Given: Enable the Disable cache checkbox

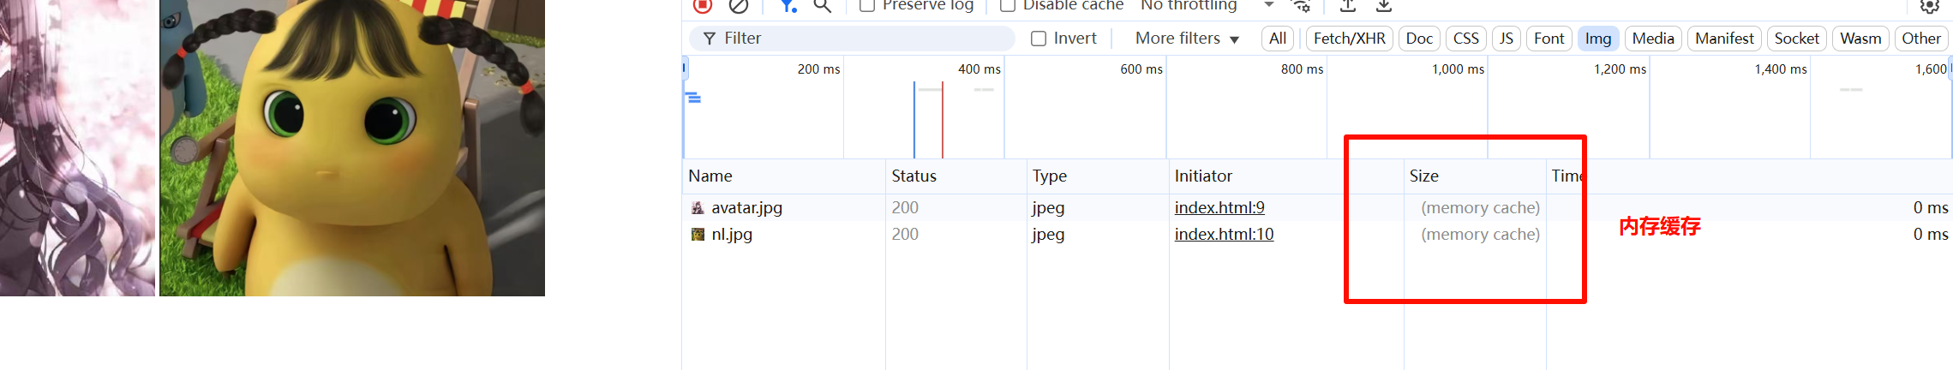Looking at the screenshot, I should pos(1008,5).
